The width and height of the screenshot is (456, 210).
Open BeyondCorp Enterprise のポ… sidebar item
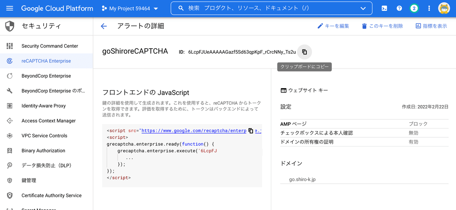[46, 91]
